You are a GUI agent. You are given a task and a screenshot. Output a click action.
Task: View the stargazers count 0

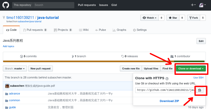pyautogui.click(x=182, y=18)
